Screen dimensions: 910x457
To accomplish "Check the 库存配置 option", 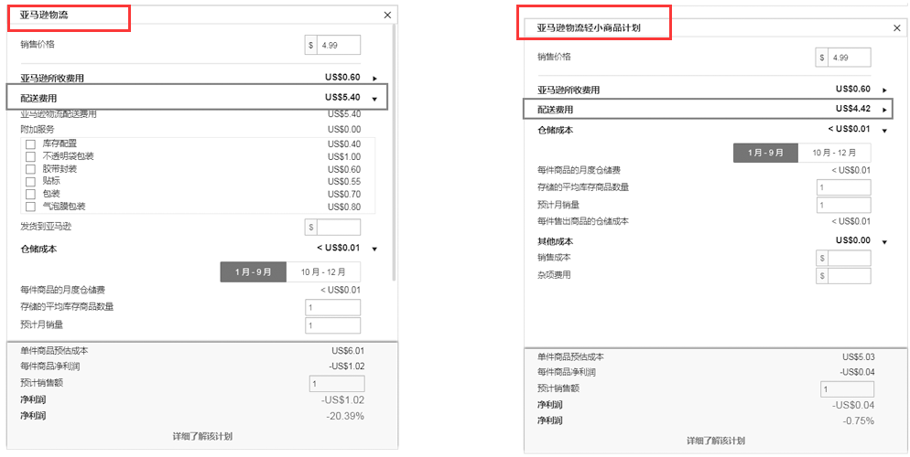I will (x=31, y=144).
